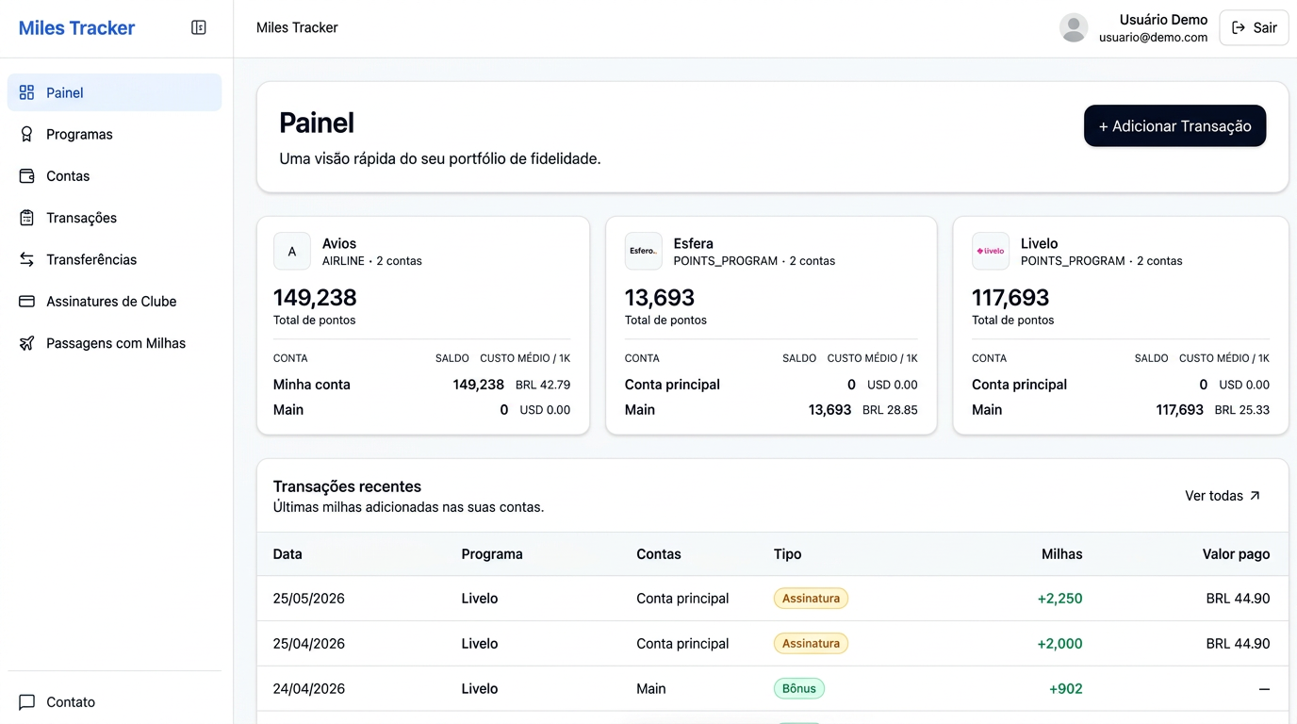The image size is (1297, 724).
Task: Click BRL 28.85 in Esfera card
Action: tap(890, 410)
